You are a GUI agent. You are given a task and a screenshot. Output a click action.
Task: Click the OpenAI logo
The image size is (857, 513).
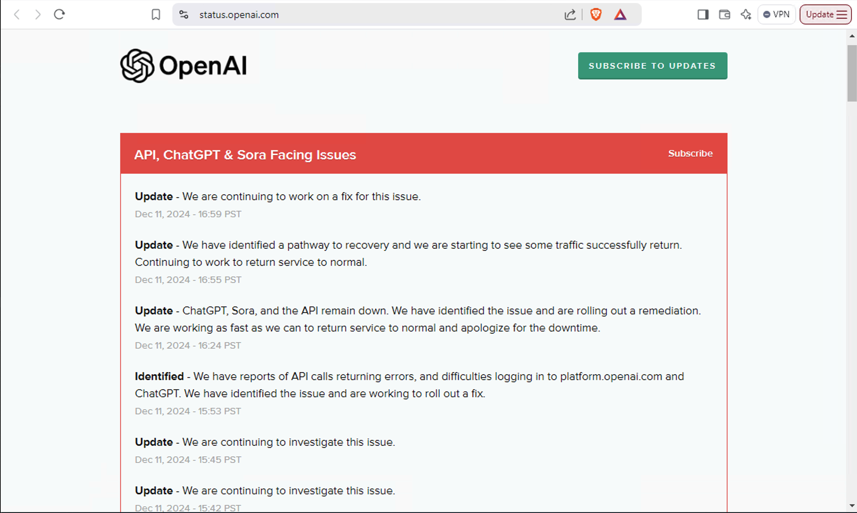(183, 66)
